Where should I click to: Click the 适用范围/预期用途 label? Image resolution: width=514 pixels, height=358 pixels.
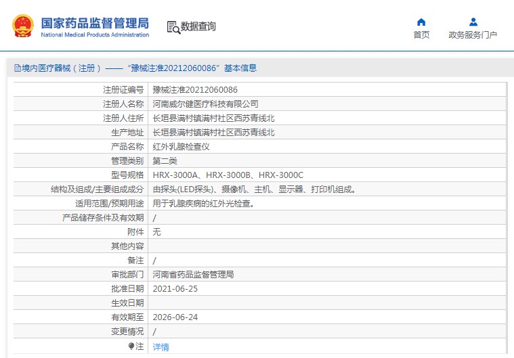click(x=110, y=204)
